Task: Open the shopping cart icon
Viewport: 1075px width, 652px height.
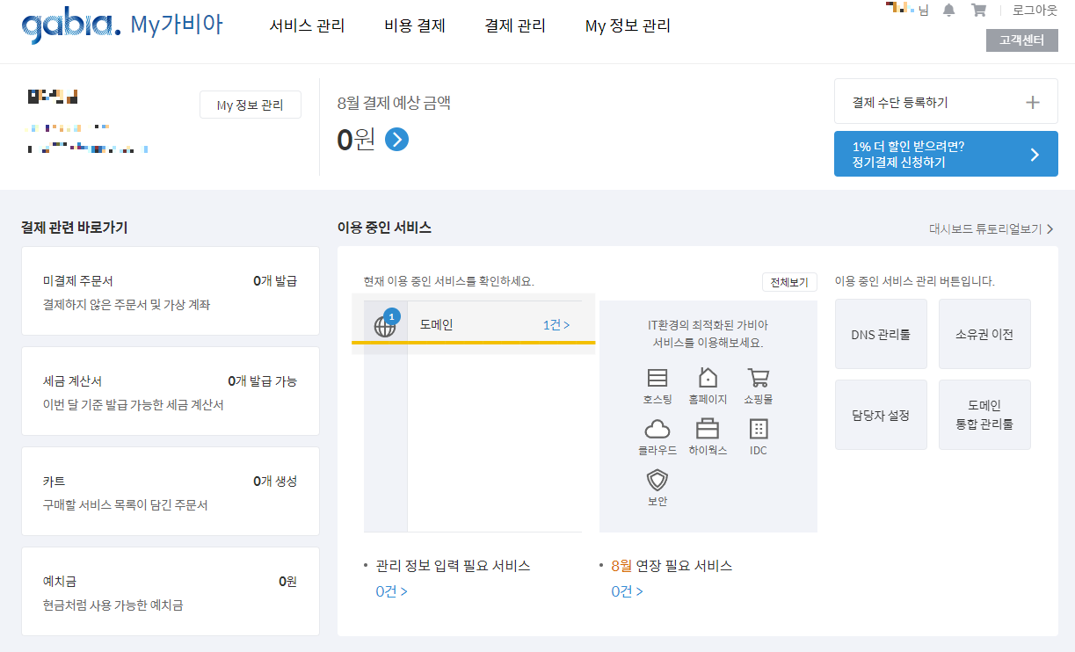Action: point(978,11)
